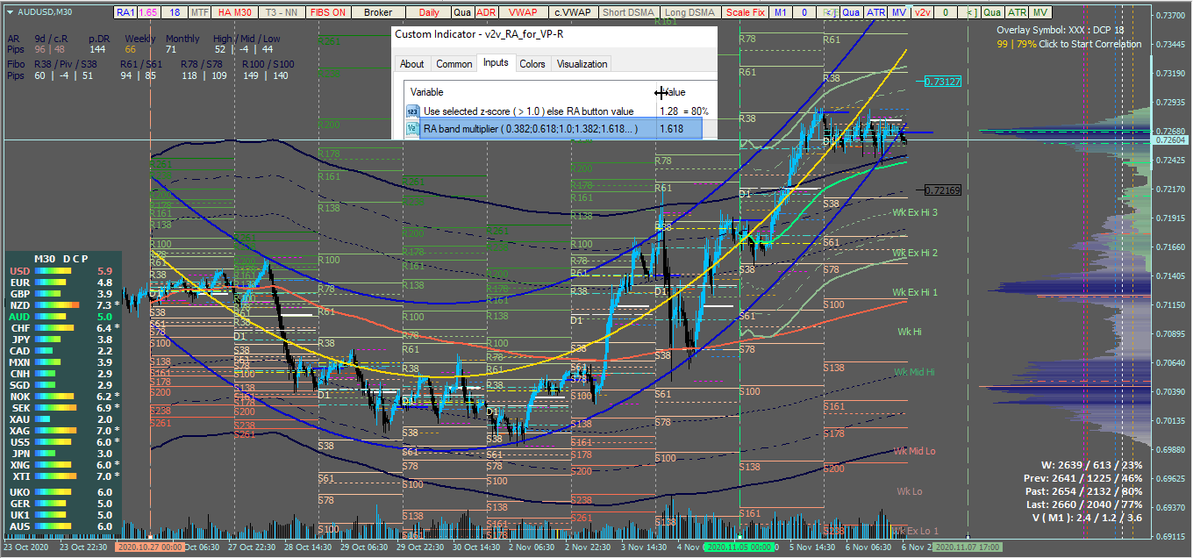Click USD row in the DCP strength meter
The image size is (1193, 558).
coord(61,271)
